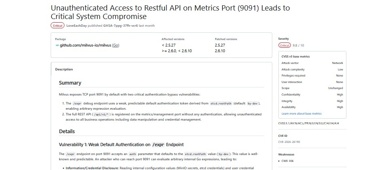389x170 pixels.
Task: Click the Critical severity badge beside the 9.8 score
Action: tap(284, 45)
